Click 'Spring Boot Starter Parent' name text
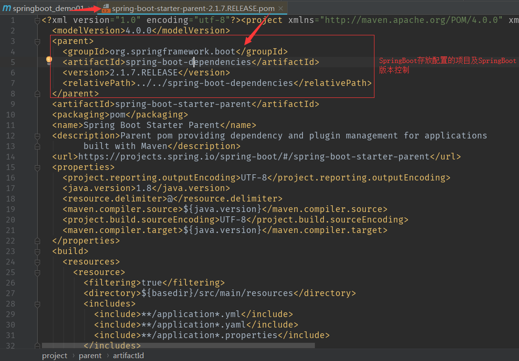This screenshot has height=361, width=519. [x=152, y=125]
